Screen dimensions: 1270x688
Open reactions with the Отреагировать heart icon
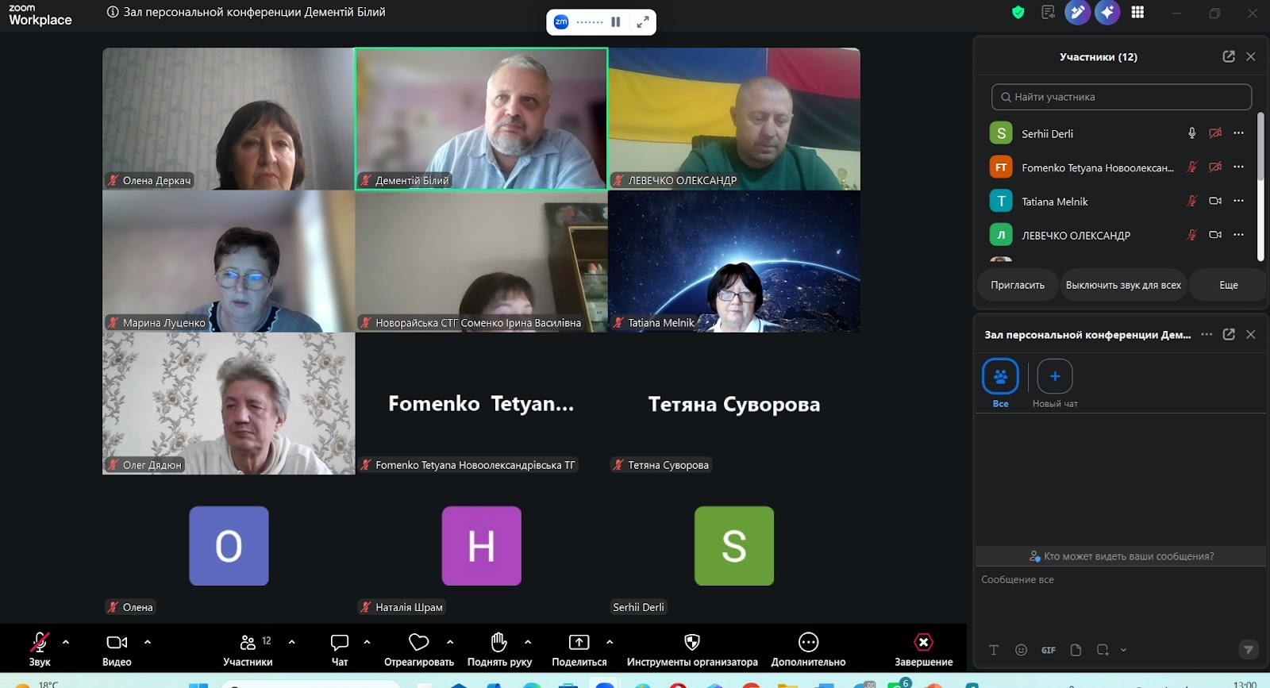pyautogui.click(x=419, y=648)
